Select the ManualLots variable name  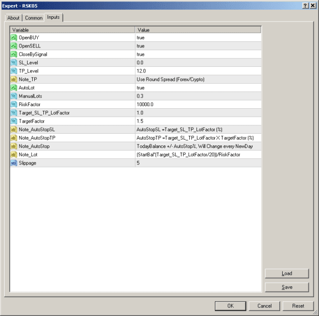coord(30,96)
